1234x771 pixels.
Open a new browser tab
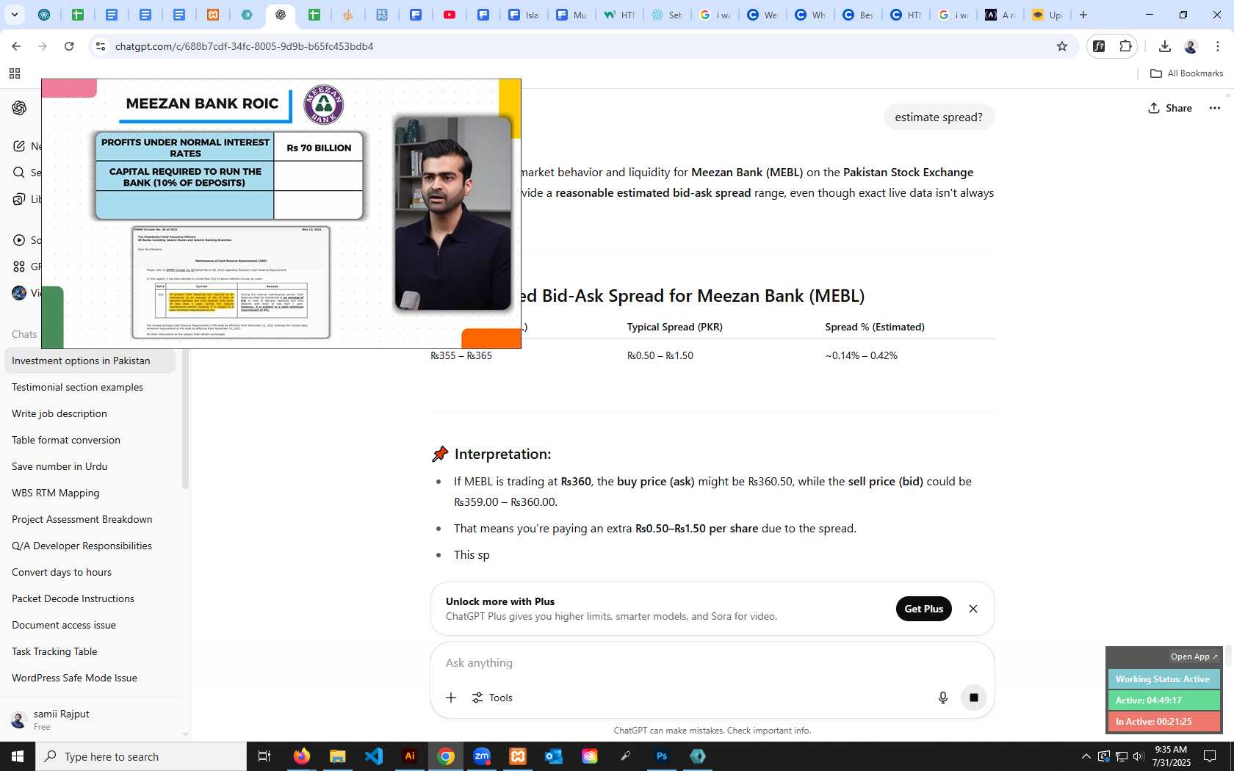coord(1083,15)
